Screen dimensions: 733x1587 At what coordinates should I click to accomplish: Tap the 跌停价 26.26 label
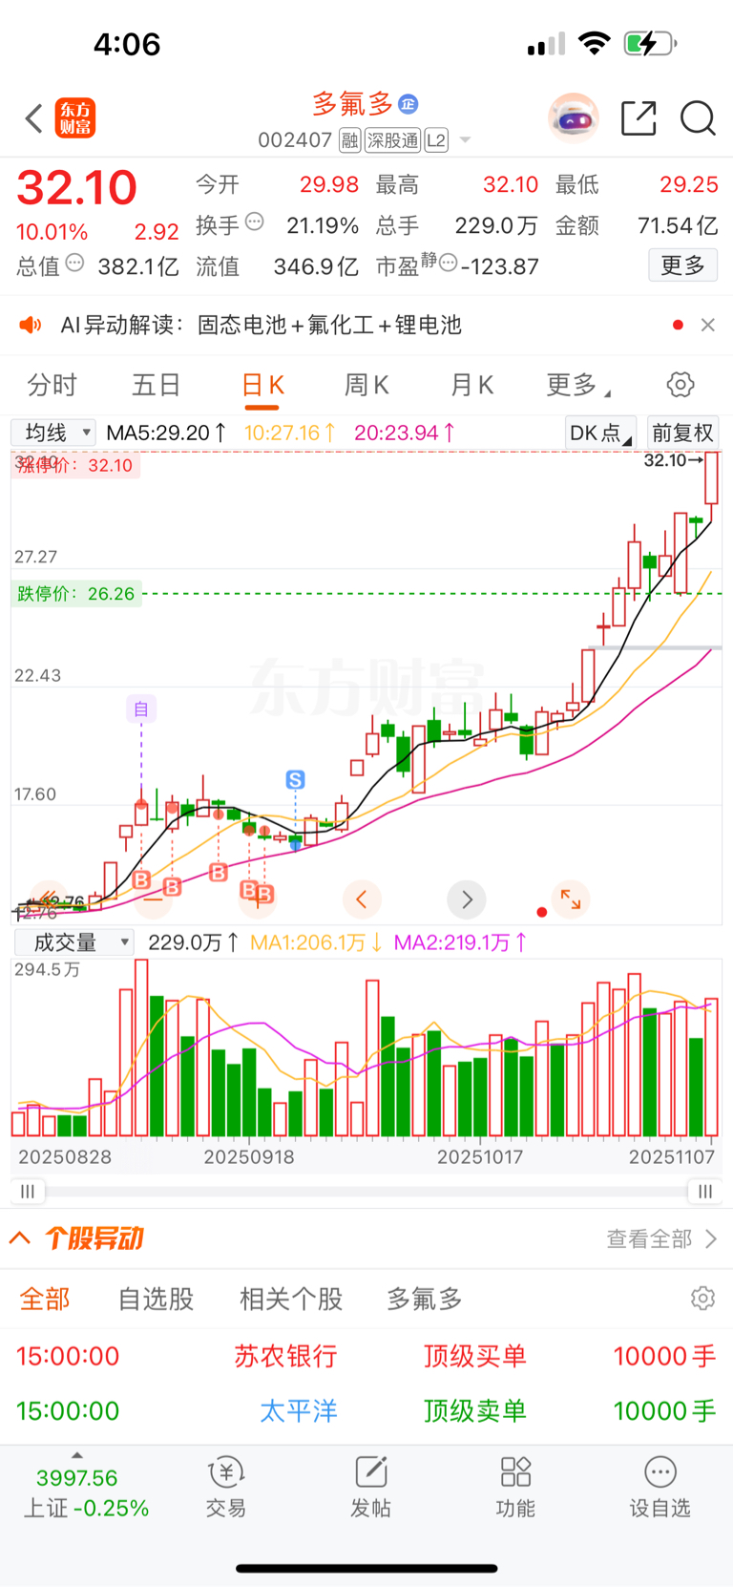(76, 594)
